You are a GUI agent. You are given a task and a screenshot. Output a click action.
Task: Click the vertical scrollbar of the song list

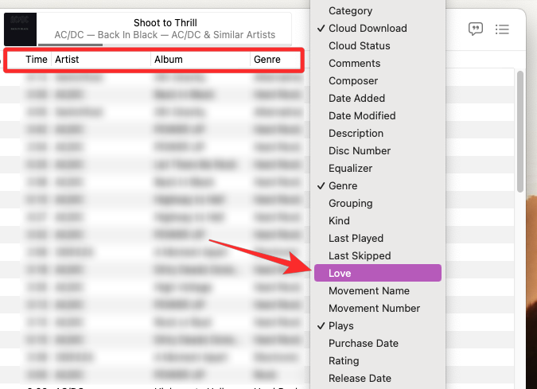pos(520,131)
